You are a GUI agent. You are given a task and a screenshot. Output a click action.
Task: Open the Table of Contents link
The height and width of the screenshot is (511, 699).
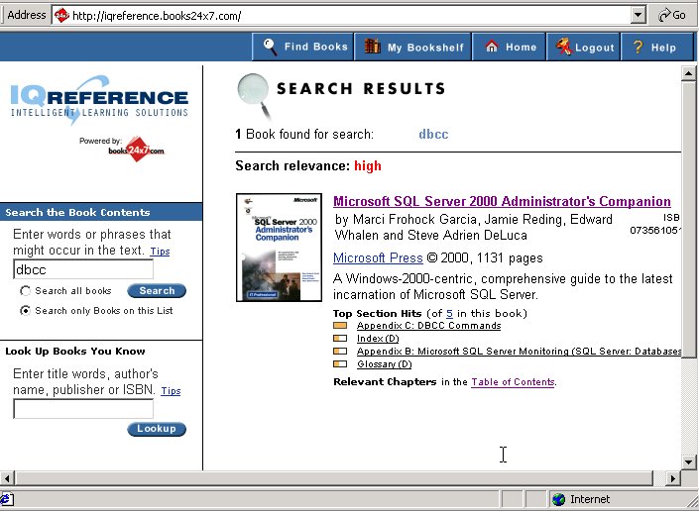pyautogui.click(x=513, y=382)
